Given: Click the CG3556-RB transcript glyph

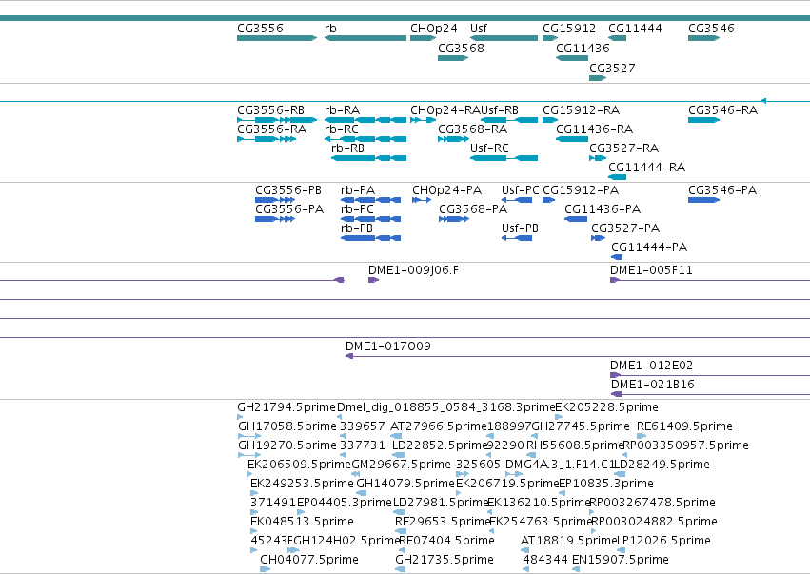Looking at the screenshot, I should 277,120.
